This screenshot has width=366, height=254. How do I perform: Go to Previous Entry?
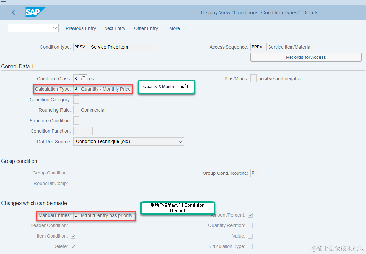click(80, 28)
